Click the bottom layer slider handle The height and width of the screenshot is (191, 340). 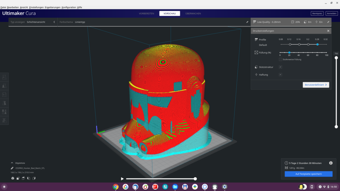pos(336,127)
